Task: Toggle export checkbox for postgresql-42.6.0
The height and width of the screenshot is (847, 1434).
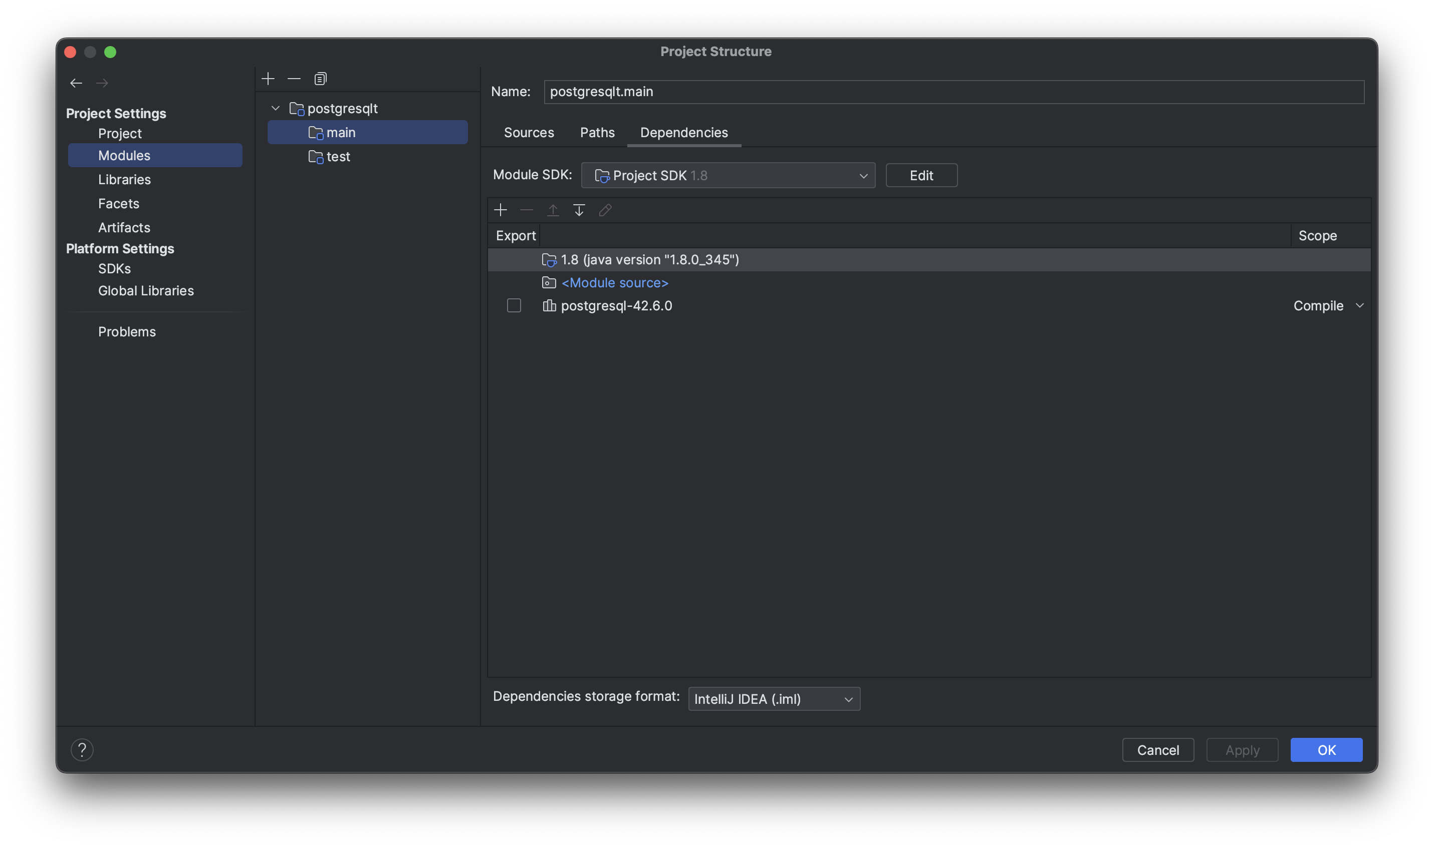Action: coord(514,306)
